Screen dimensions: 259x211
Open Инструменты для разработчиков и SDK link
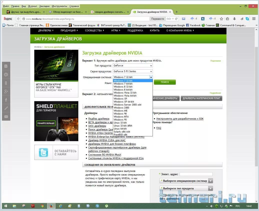pyautogui.click(x=180, y=118)
